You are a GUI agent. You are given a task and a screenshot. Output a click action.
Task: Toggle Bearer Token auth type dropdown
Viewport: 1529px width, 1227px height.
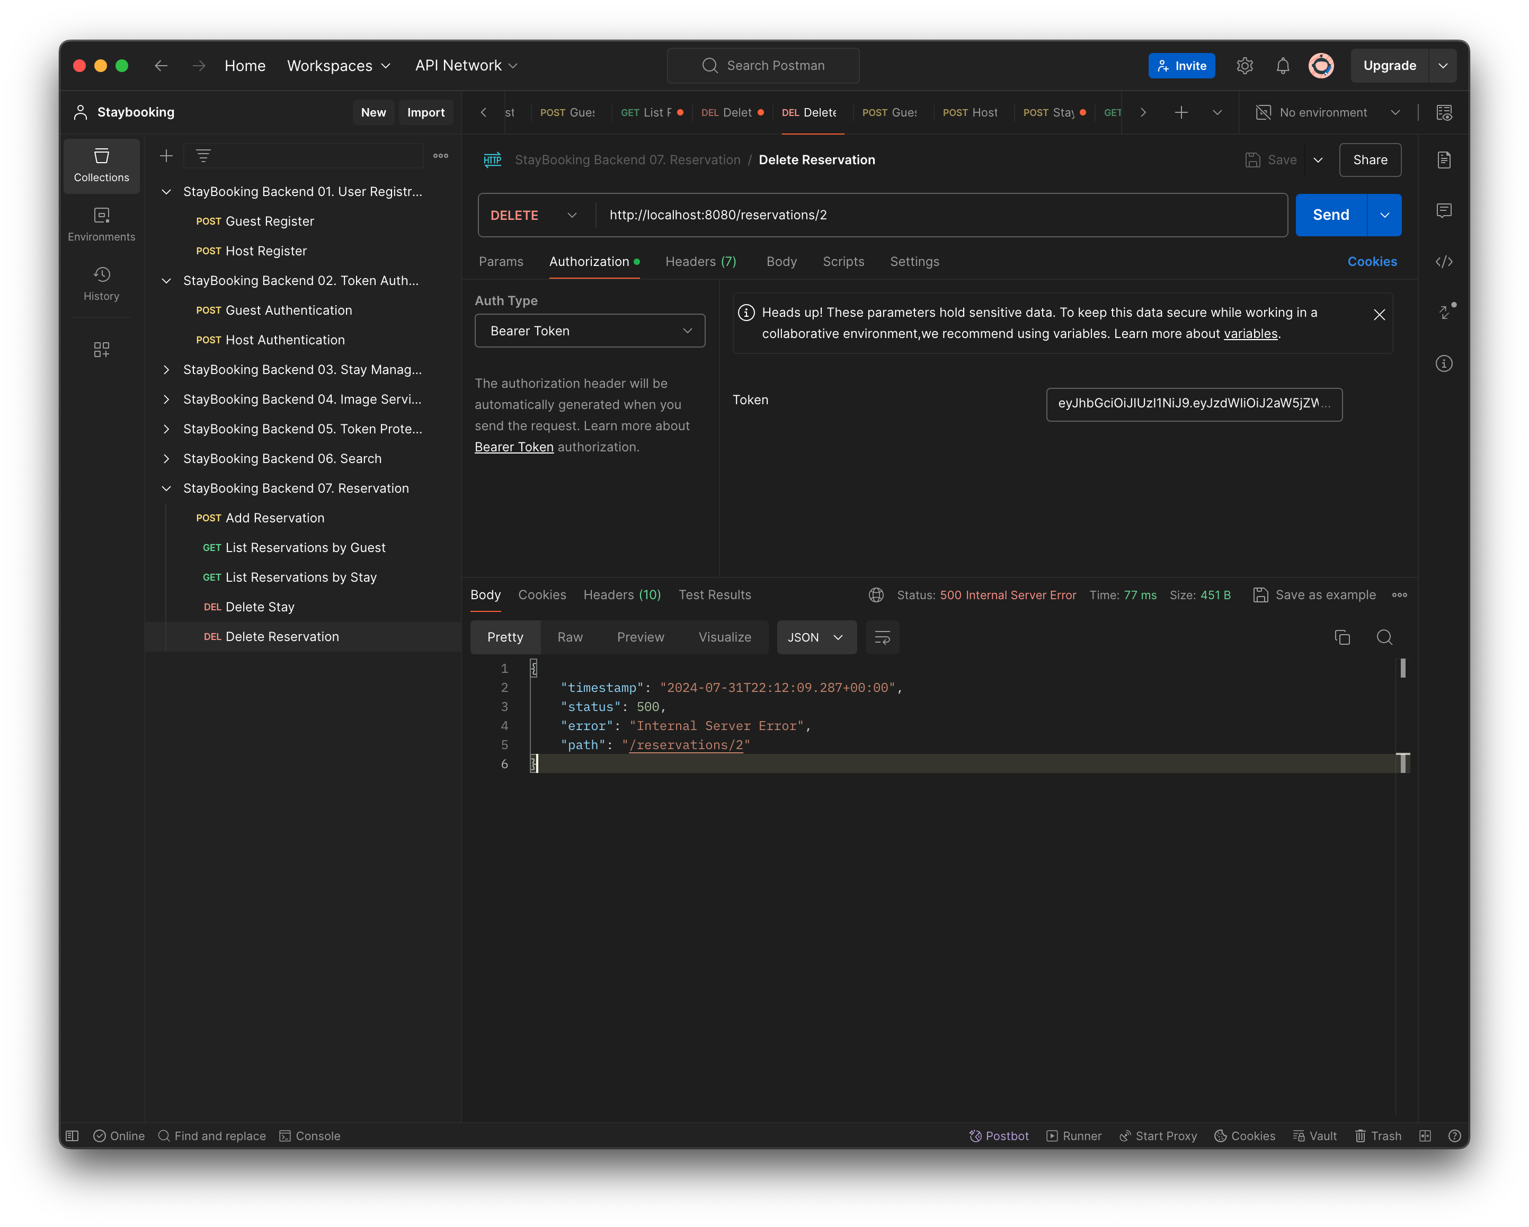590,330
